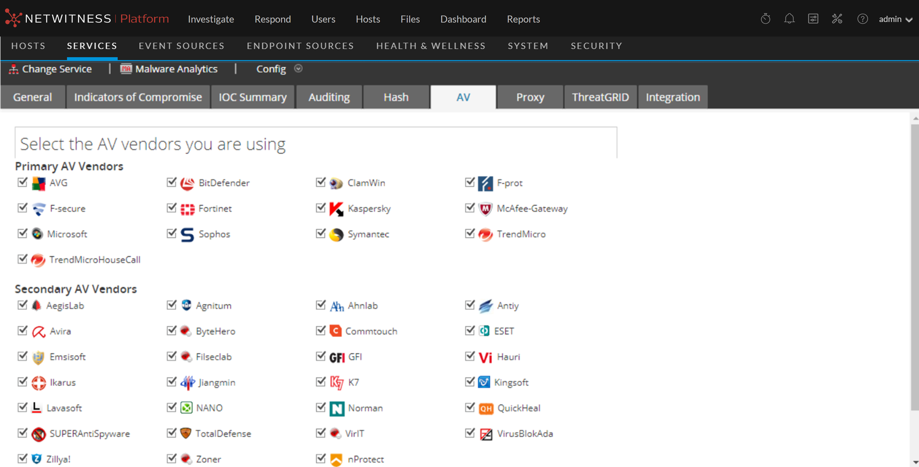This screenshot has width=919, height=467.
Task: Click the NetWitness logo icon
Action: [x=13, y=18]
